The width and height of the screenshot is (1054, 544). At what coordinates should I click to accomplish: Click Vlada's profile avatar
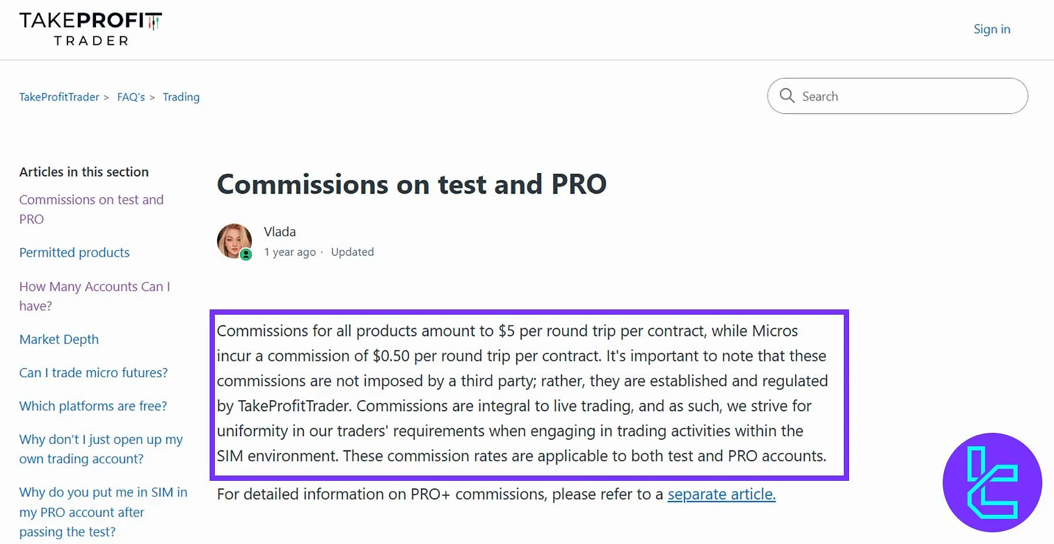[234, 240]
